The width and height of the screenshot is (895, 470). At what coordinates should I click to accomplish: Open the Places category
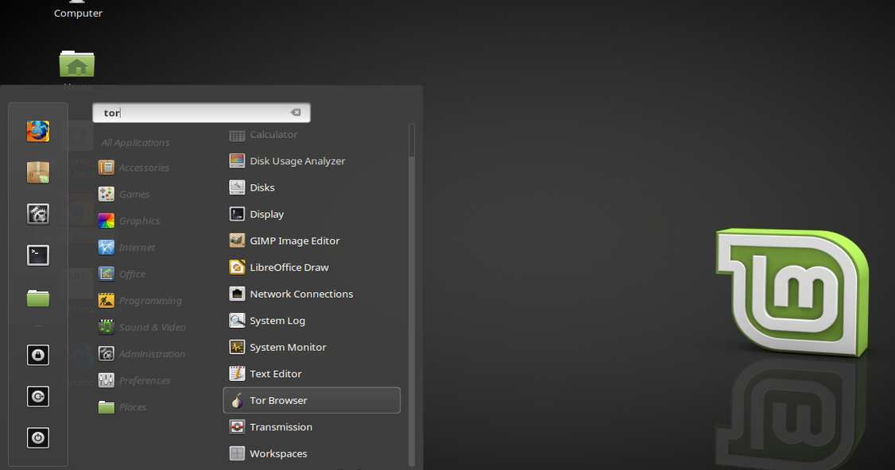point(122,406)
